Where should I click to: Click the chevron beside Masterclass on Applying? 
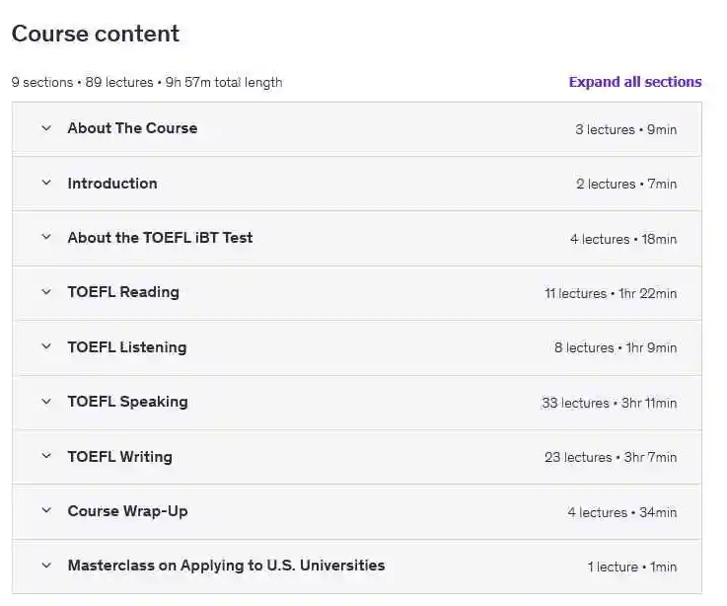click(45, 567)
